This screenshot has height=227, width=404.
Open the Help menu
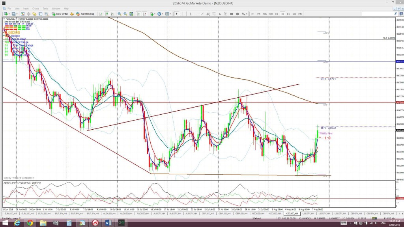(66, 9)
